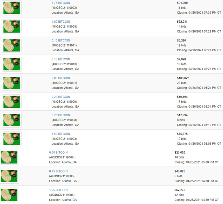The image size is (223, 204).
Task: View the 0.15 BITCOIN auction title
Action: point(61,59)
